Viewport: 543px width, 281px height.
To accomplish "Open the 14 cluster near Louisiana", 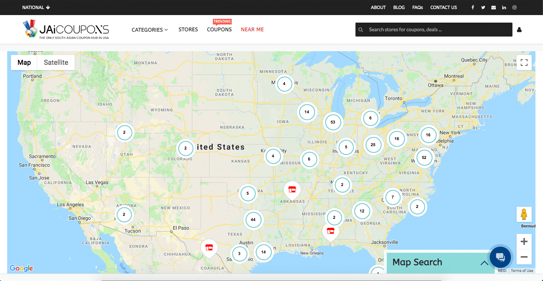I will 263,252.
